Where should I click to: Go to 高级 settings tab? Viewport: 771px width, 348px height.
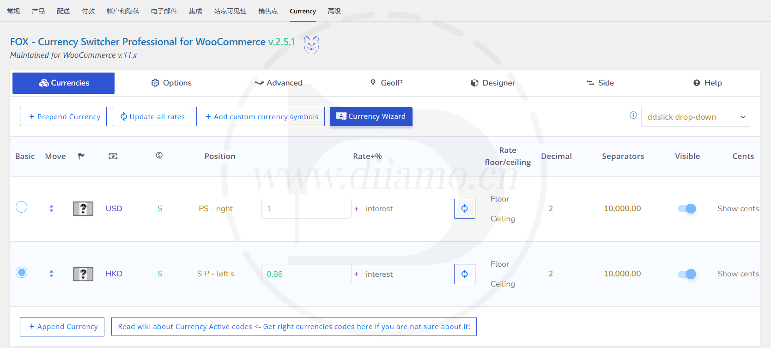coord(334,11)
